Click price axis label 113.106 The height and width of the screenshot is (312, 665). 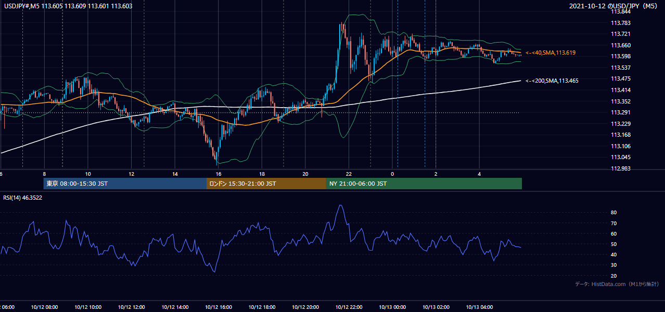coord(621,146)
